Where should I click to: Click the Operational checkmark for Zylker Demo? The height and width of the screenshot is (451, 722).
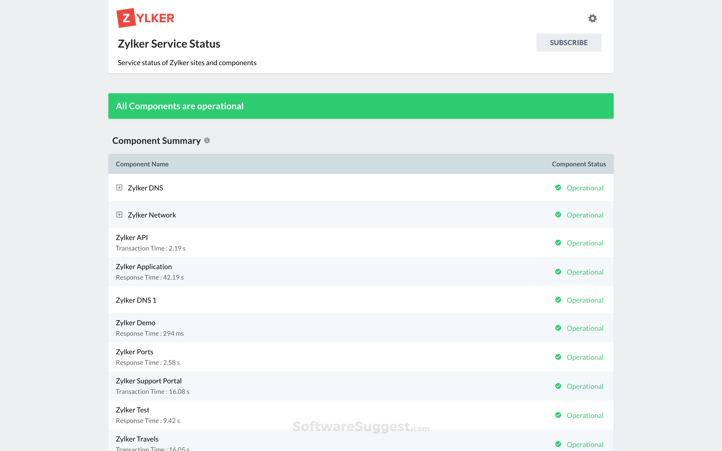(559, 328)
